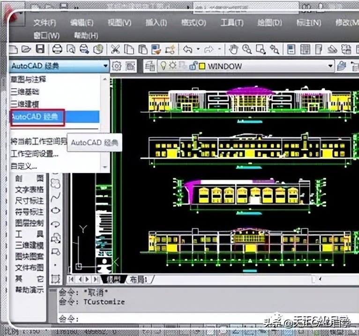Expand the 符号标注 Tianzheng menu

pyautogui.click(x=30, y=212)
